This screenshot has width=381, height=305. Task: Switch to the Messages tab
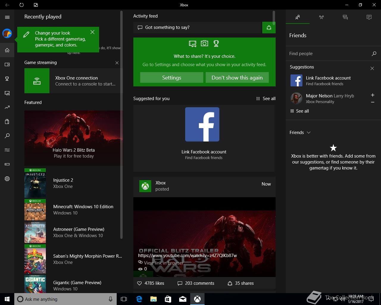[x=345, y=17]
